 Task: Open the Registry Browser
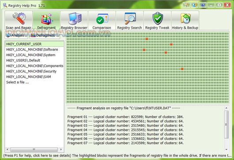coord(74,20)
